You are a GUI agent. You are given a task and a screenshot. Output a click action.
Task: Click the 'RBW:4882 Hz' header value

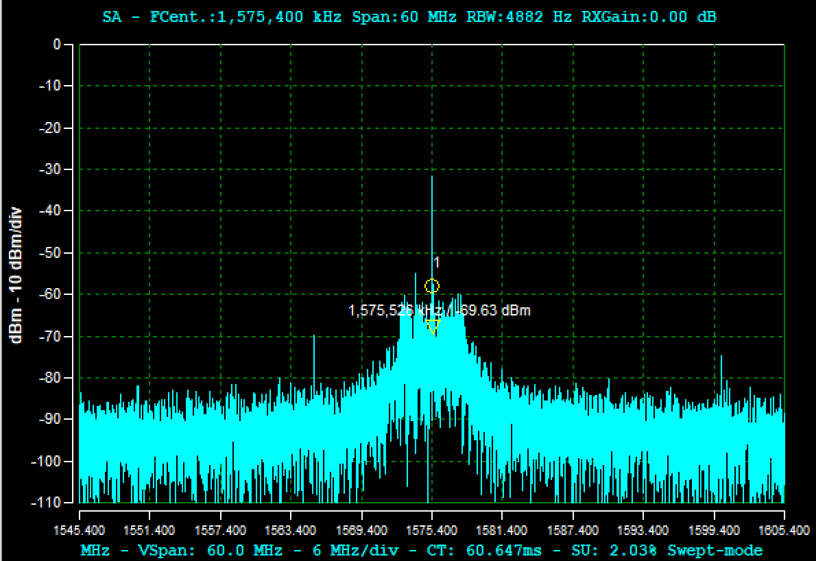pos(519,16)
